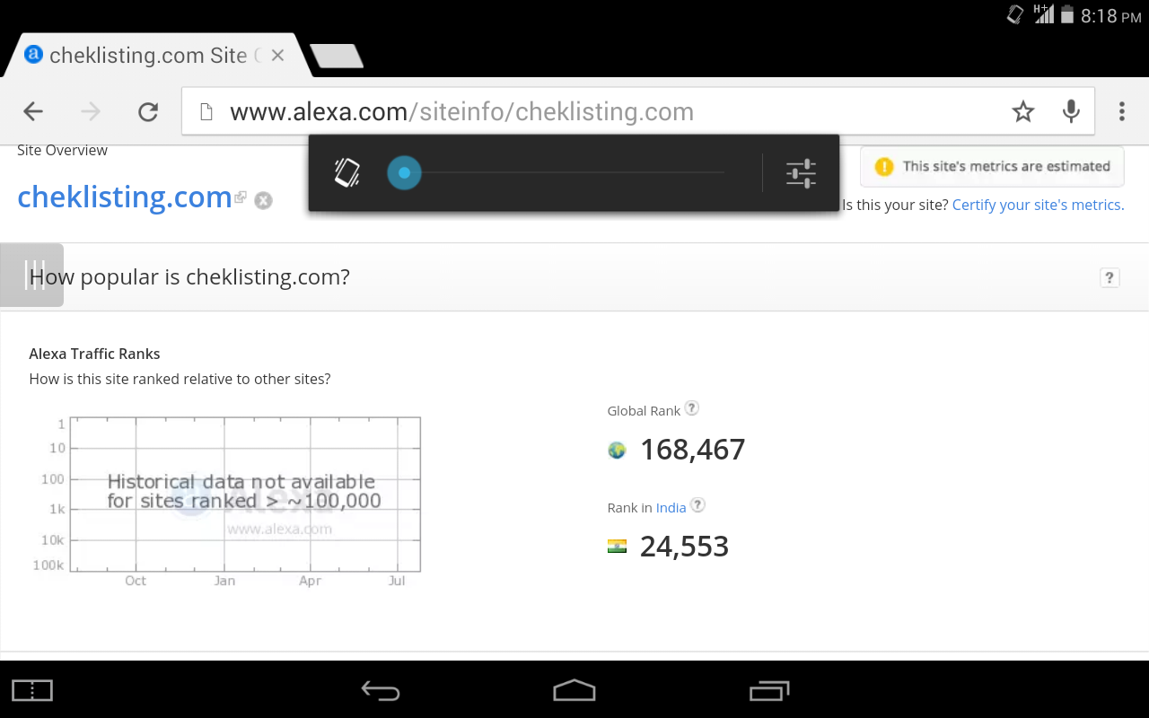The image size is (1149, 718).
Task: Select the global rank value 168,467
Action: point(692,450)
